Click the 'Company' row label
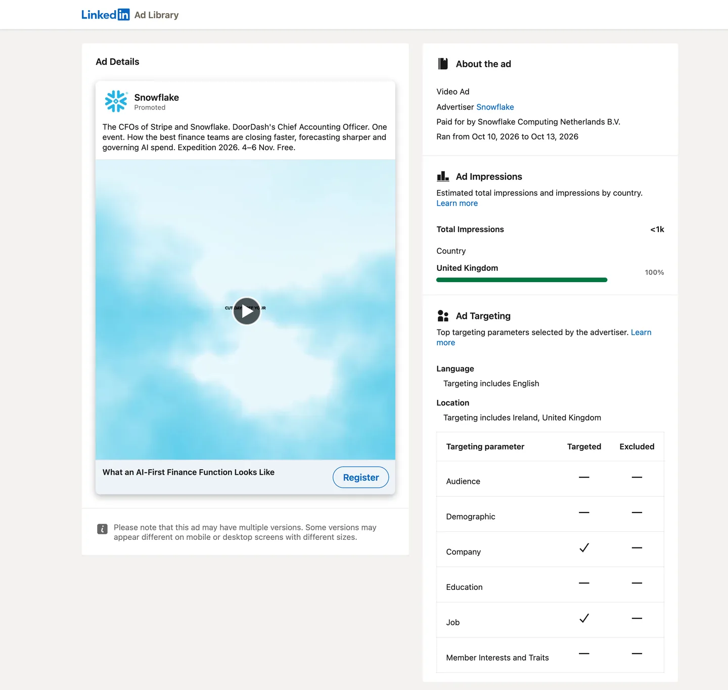The image size is (728, 690). point(464,552)
